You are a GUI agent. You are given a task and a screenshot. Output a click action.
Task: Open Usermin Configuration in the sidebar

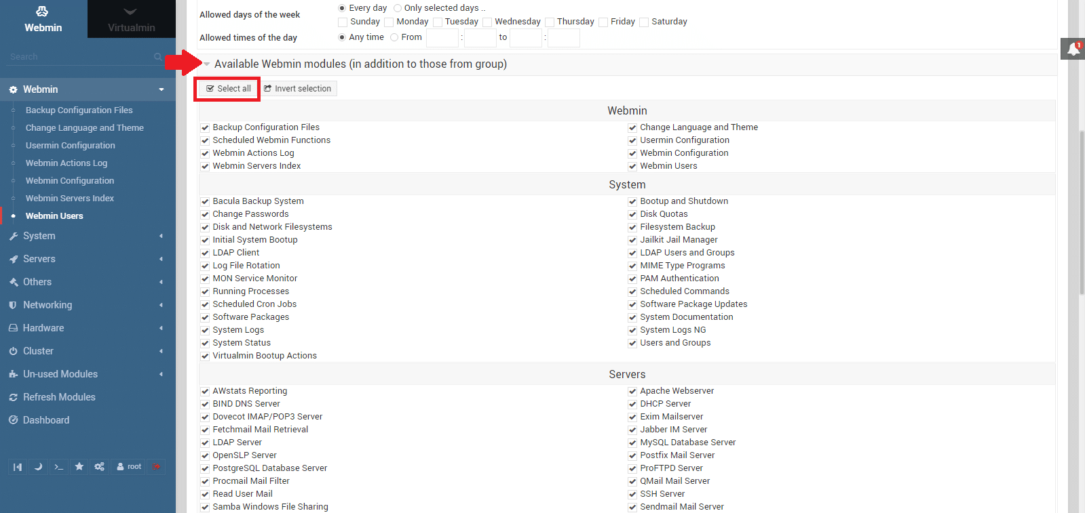click(x=70, y=145)
